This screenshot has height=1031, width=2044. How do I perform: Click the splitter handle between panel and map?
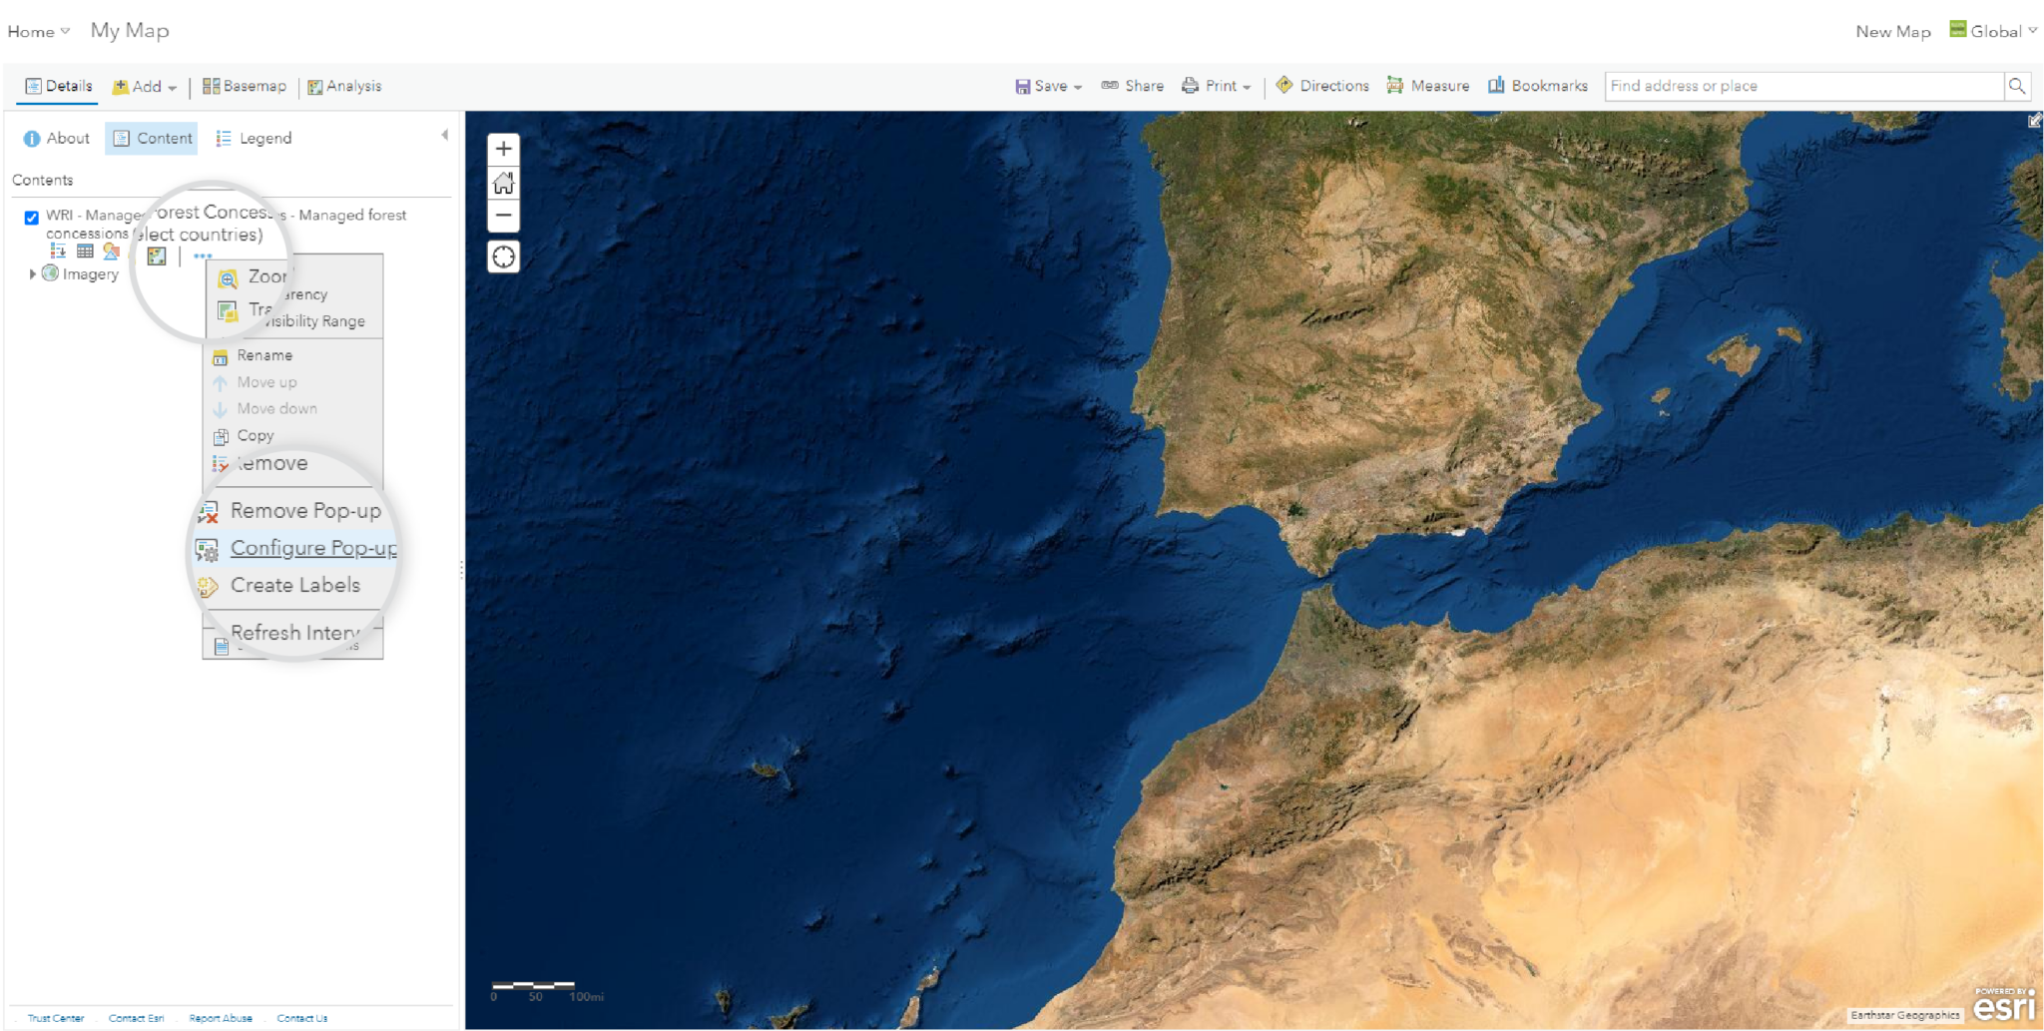(461, 570)
